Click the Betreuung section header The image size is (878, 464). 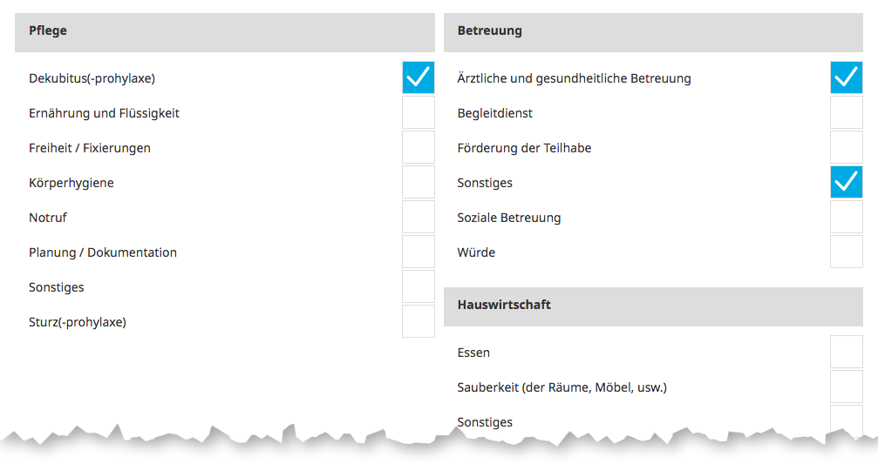[x=653, y=31]
